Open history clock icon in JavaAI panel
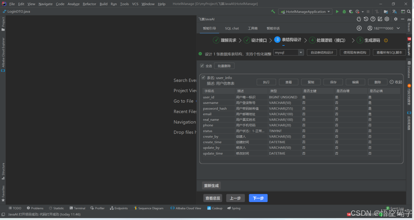414x220 pixels. [x=366, y=19]
